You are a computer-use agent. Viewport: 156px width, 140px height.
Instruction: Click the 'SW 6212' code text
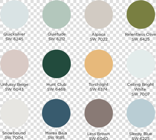(x=57, y=39)
